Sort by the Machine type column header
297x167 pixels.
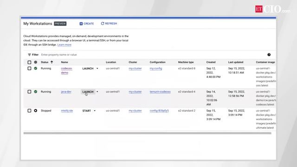pos(186,62)
